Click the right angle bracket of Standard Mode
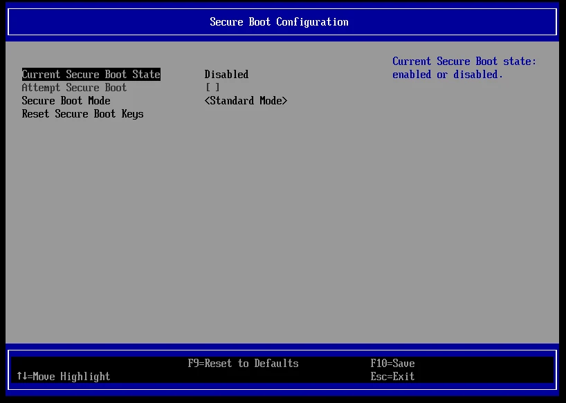Image resolution: width=566 pixels, height=403 pixels. [x=284, y=101]
